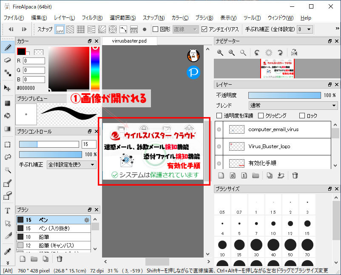Open the 選択範囲 menu

[x=123, y=18]
